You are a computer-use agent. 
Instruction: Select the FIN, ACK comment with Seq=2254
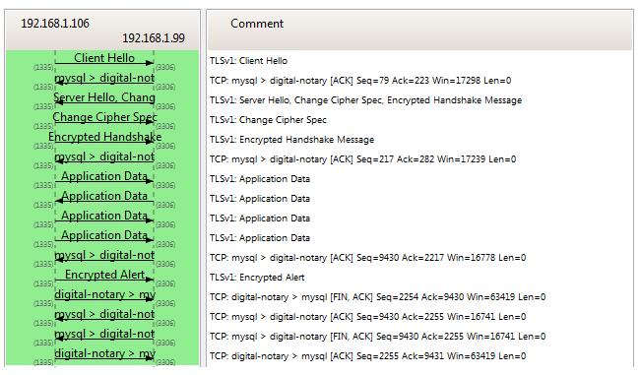[x=377, y=297]
